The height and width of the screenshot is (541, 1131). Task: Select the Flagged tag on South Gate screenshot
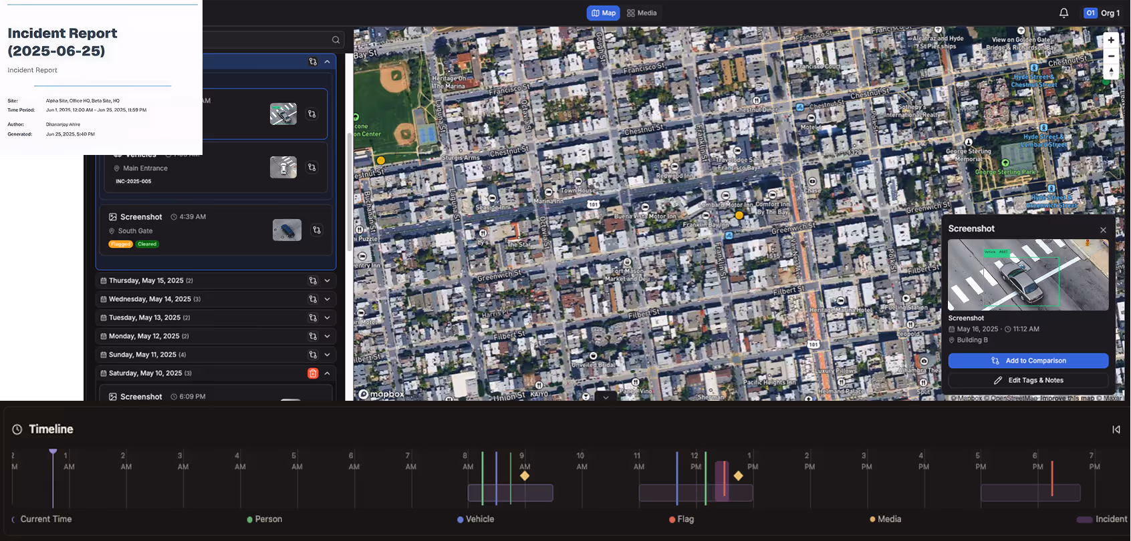[x=120, y=244]
